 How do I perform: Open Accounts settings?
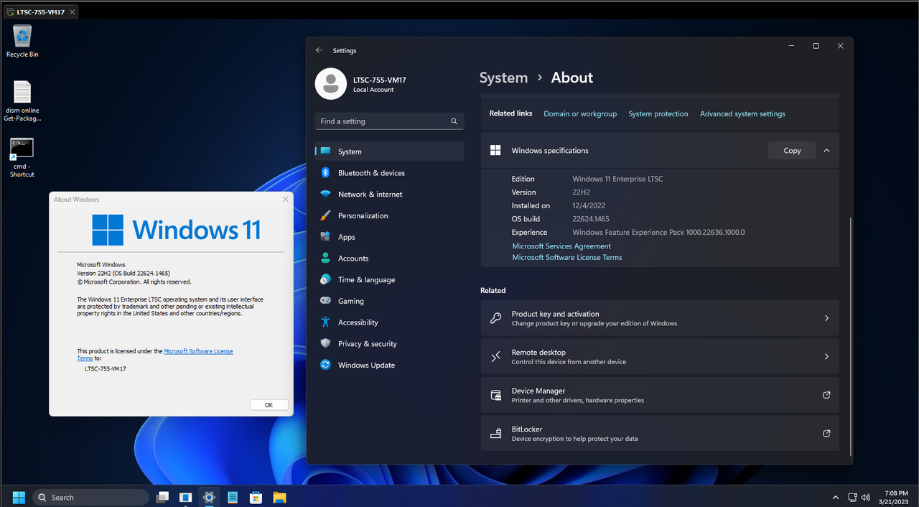coord(389,259)
